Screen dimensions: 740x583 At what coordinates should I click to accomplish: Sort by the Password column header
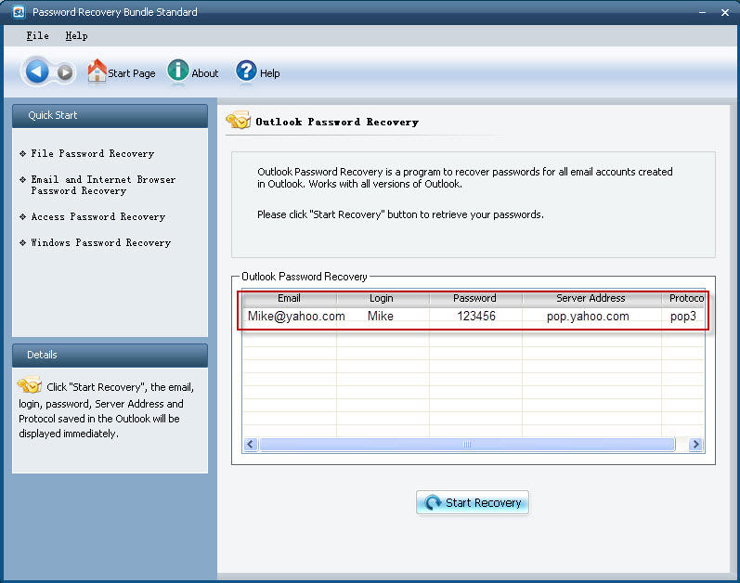(x=474, y=298)
